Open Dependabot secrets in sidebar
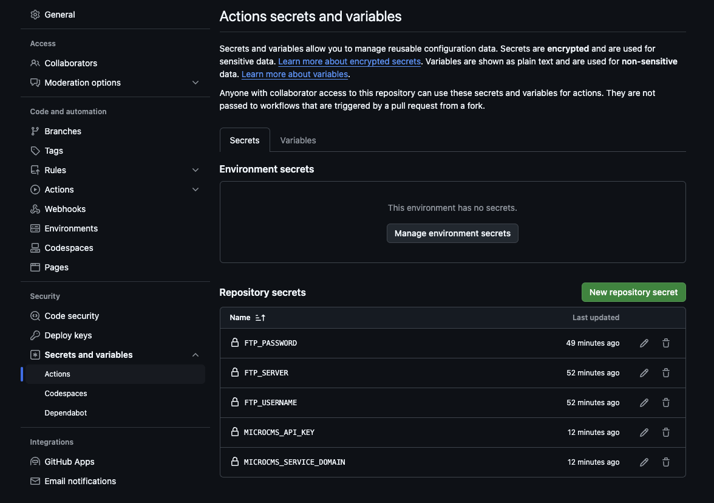 coord(66,413)
